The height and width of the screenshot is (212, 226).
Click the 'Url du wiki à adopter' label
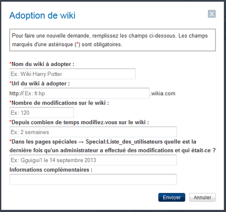[39, 84]
